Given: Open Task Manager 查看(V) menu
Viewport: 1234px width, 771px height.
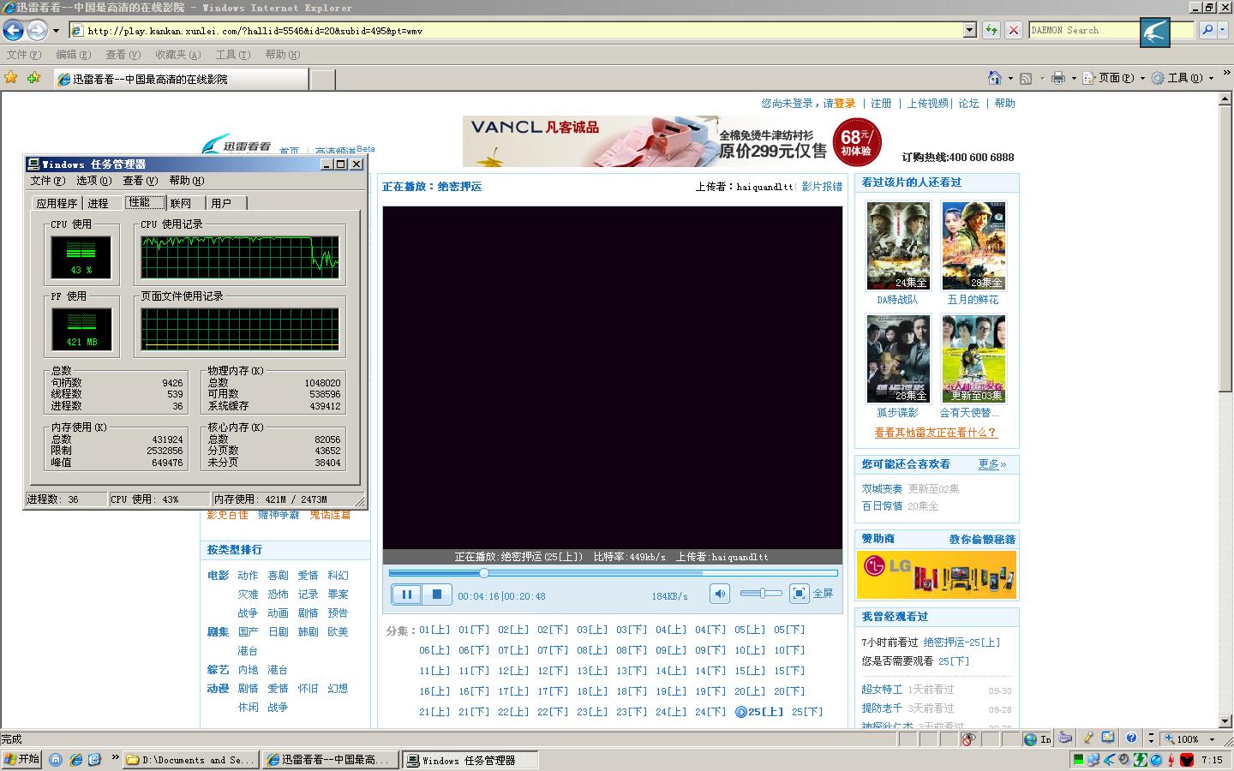Looking at the screenshot, I should click(140, 181).
